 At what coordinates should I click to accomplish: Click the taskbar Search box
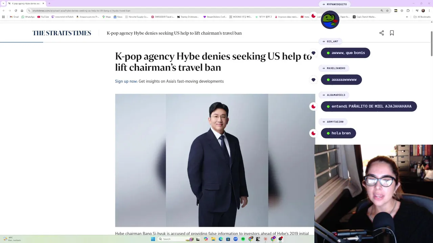tap(176, 239)
